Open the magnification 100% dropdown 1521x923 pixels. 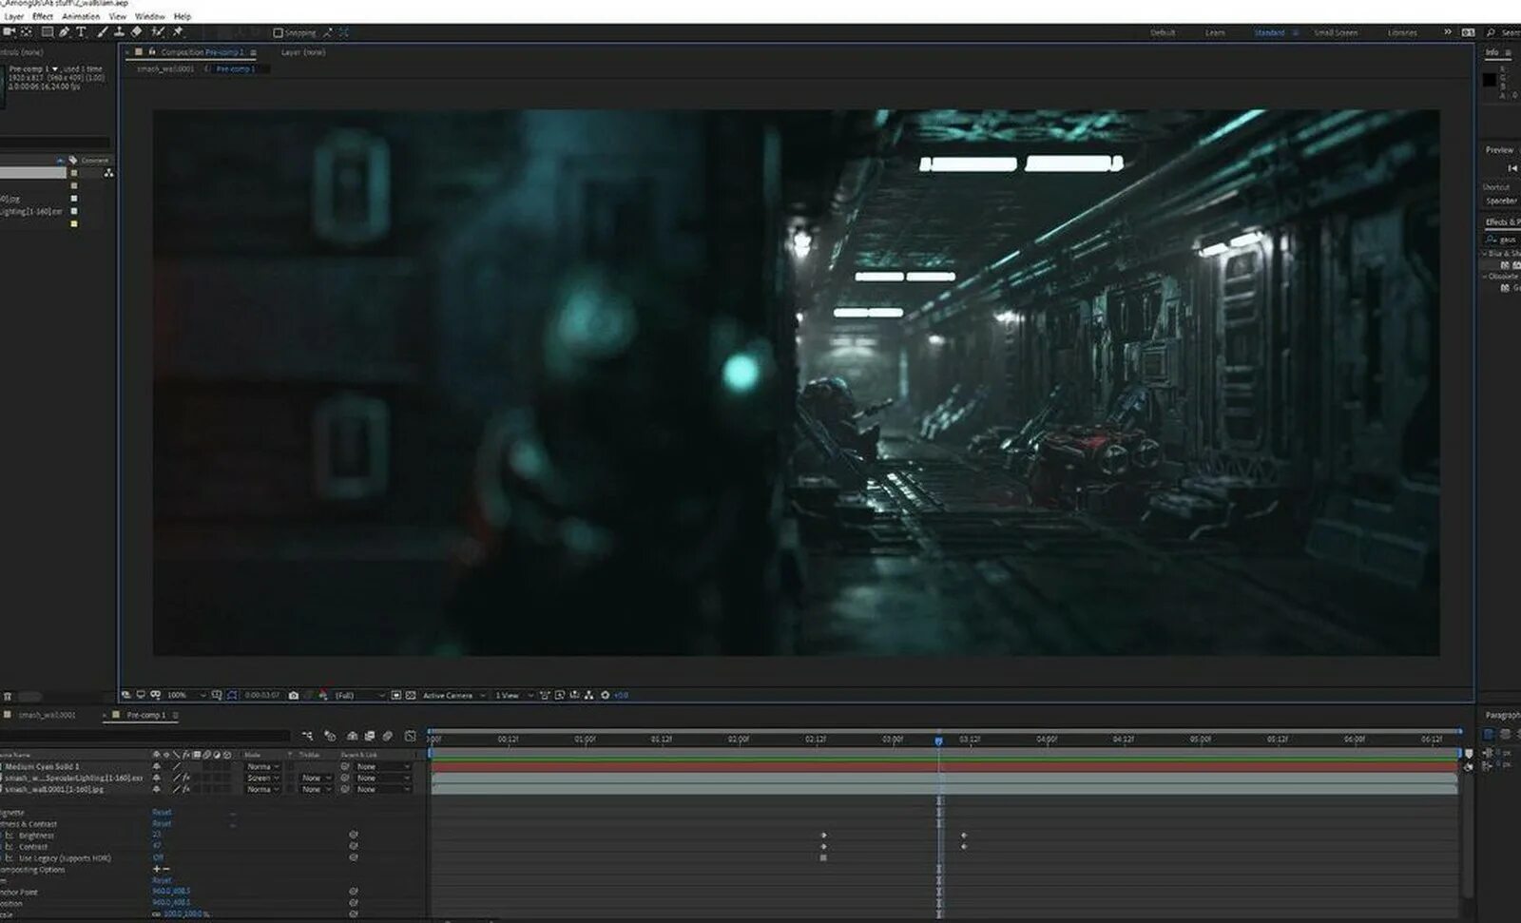[x=185, y=695]
